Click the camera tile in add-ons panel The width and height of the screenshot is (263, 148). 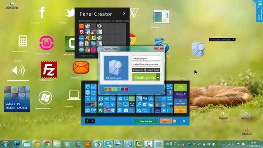pos(126,110)
